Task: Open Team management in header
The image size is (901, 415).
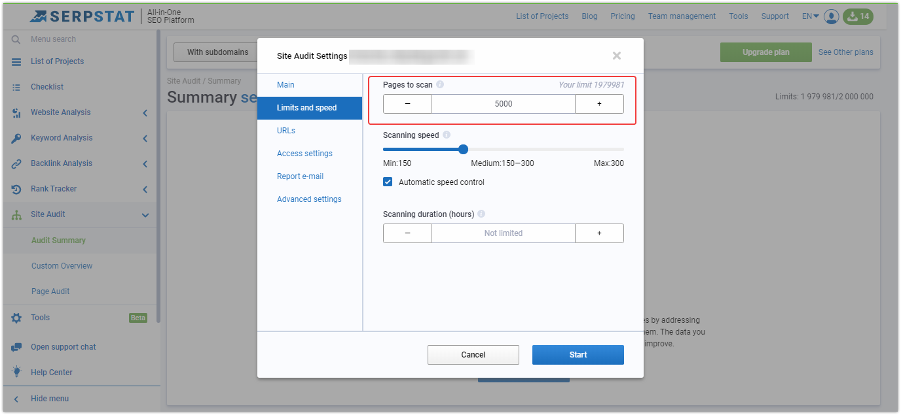Action: coord(682,16)
